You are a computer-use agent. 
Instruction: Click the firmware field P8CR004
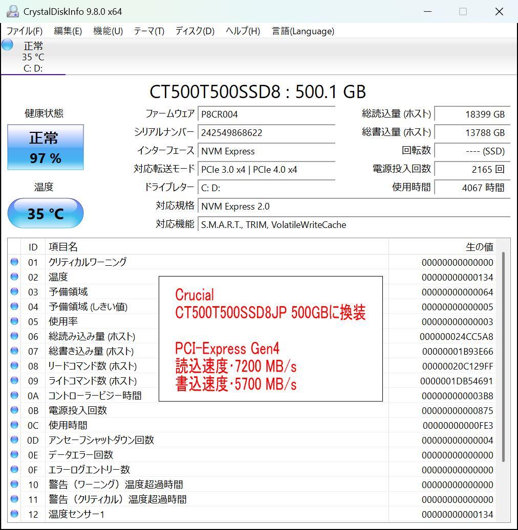coord(267,114)
